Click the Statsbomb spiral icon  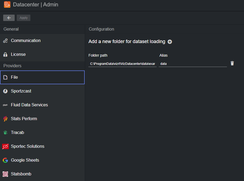[x=5, y=174]
